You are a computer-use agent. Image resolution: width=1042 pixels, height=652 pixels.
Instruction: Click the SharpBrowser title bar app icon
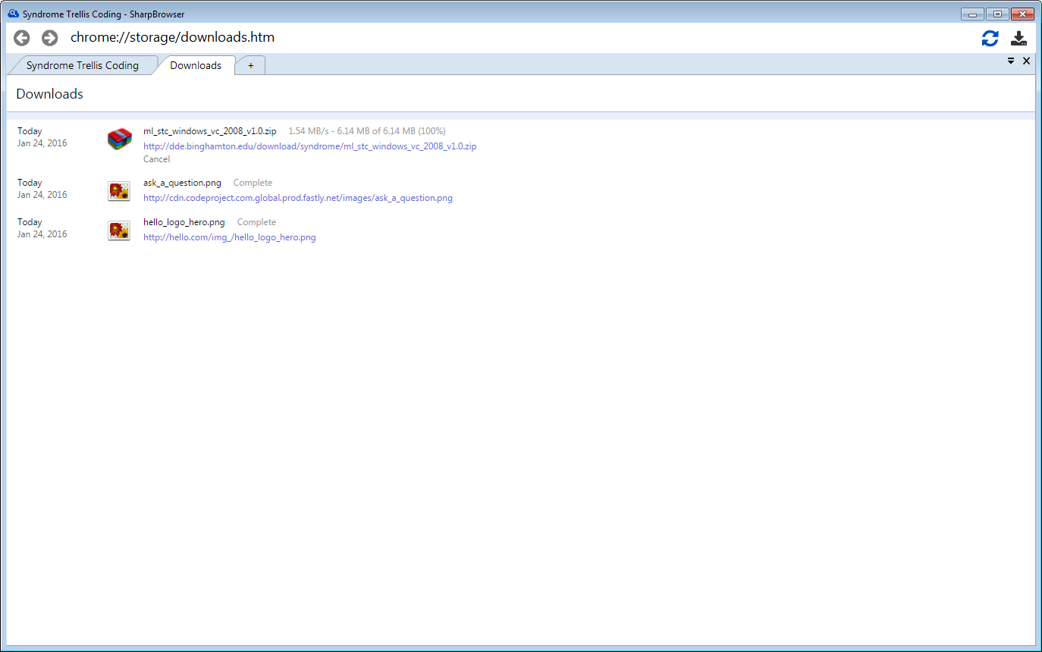(13, 14)
